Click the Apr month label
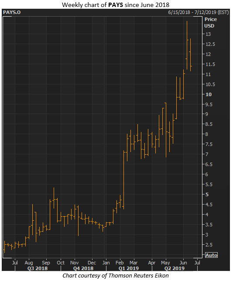The height and width of the screenshot is (281, 233). click(x=152, y=263)
